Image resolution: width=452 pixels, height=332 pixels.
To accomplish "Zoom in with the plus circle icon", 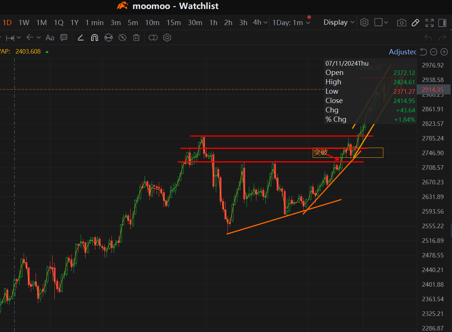I will coord(444,52).
